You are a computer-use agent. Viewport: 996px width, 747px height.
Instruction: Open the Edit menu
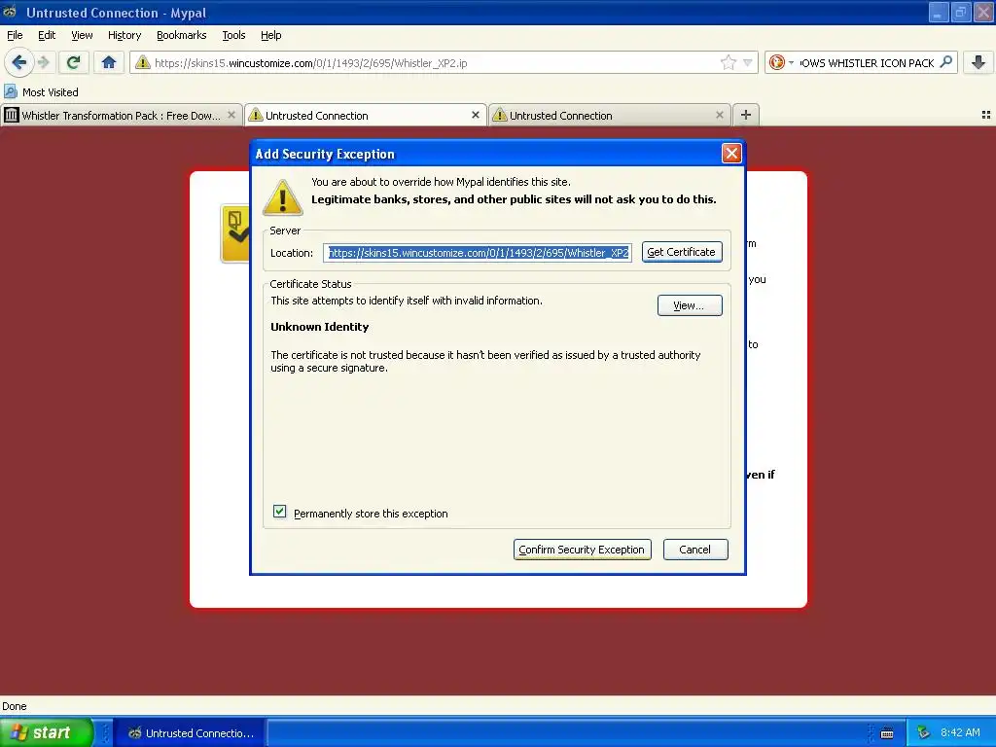point(47,35)
